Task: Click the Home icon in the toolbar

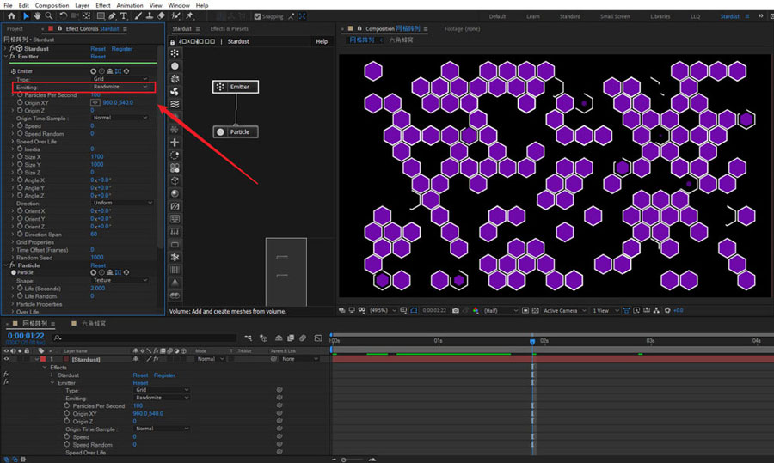Action: [11, 15]
